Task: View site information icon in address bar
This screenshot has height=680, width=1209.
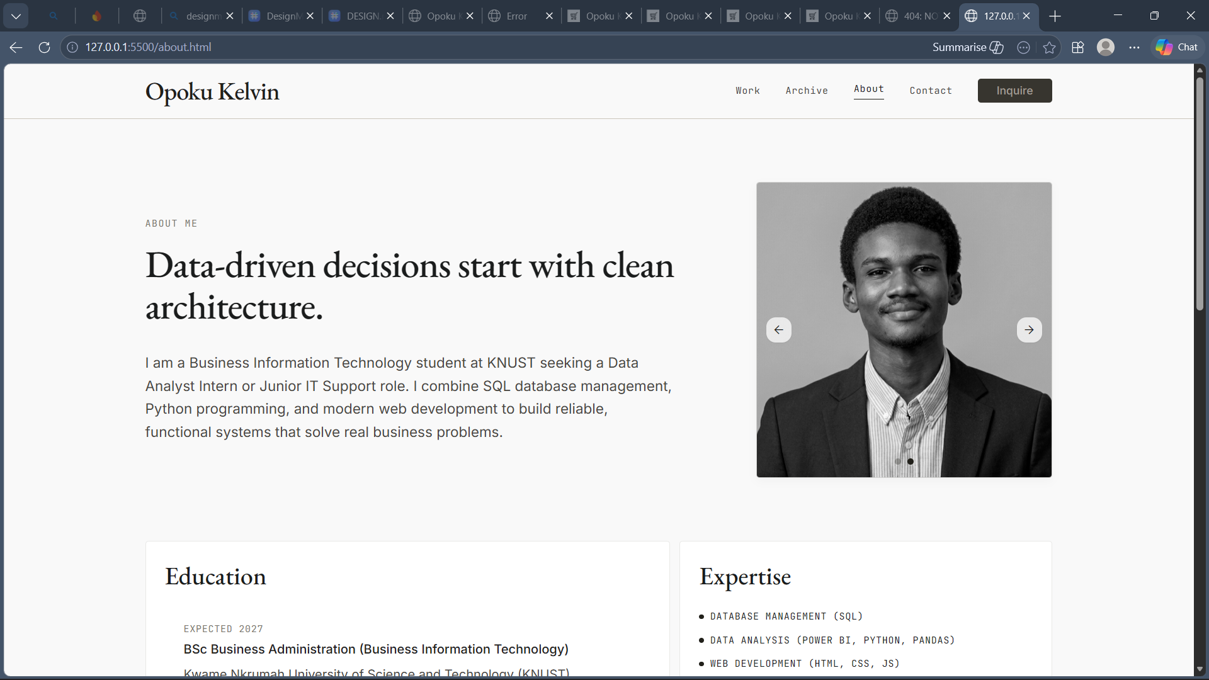Action: 72,47
